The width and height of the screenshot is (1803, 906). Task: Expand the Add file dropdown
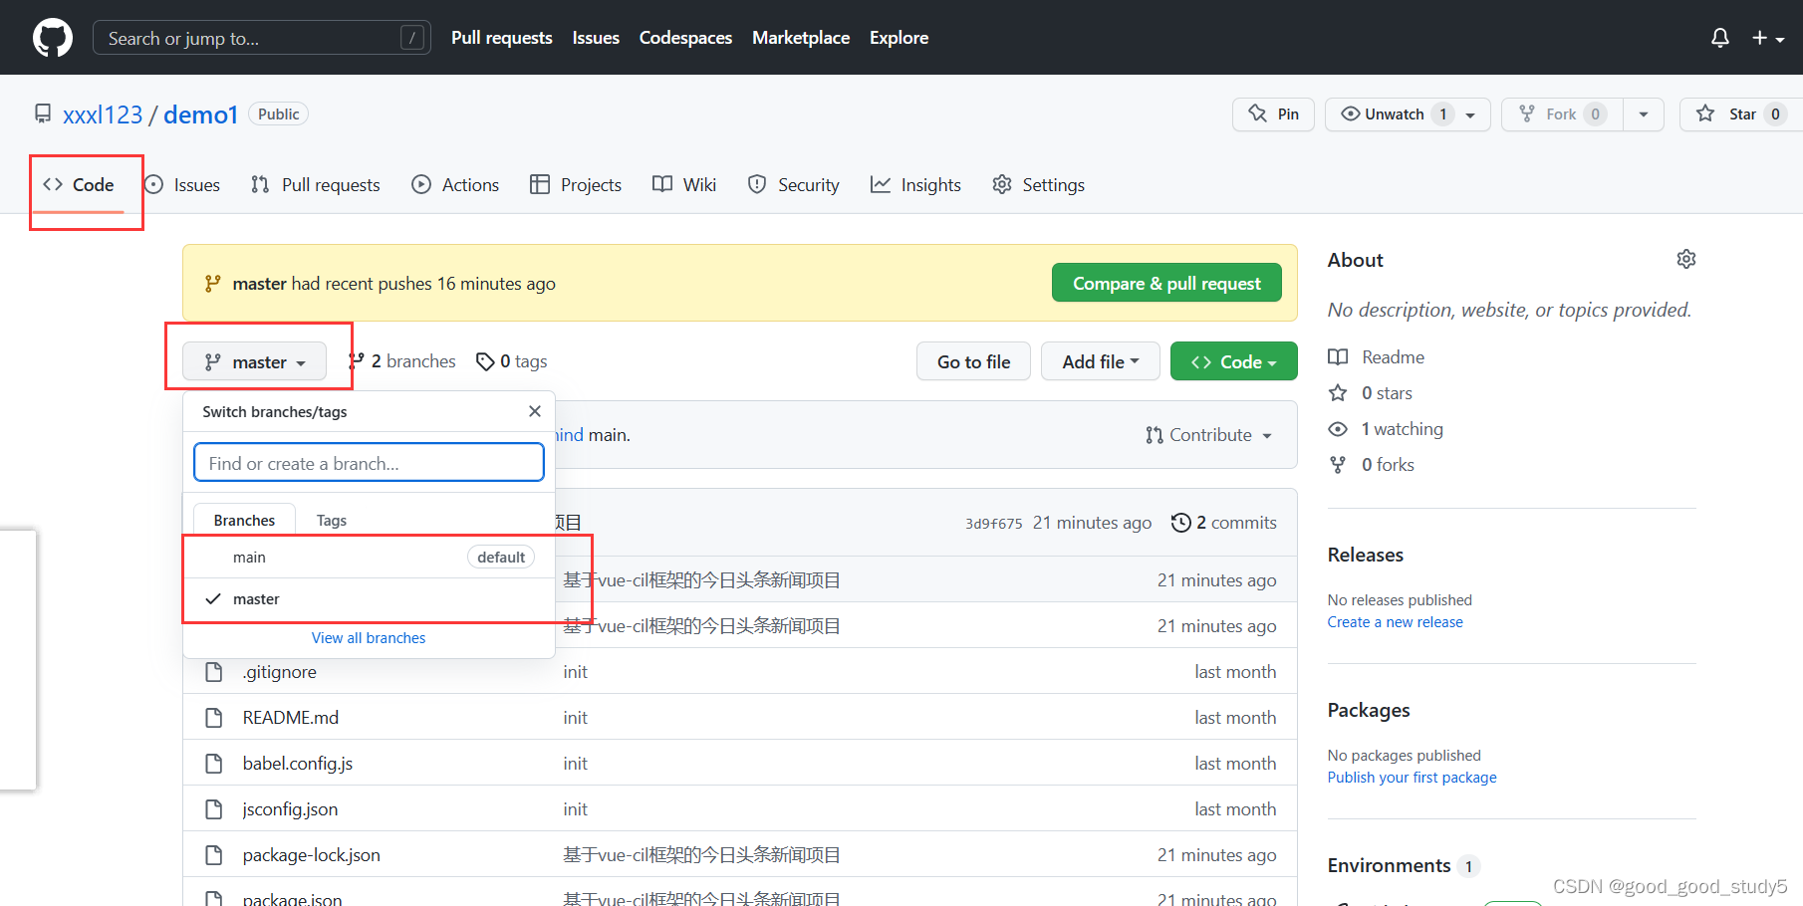[1100, 362]
